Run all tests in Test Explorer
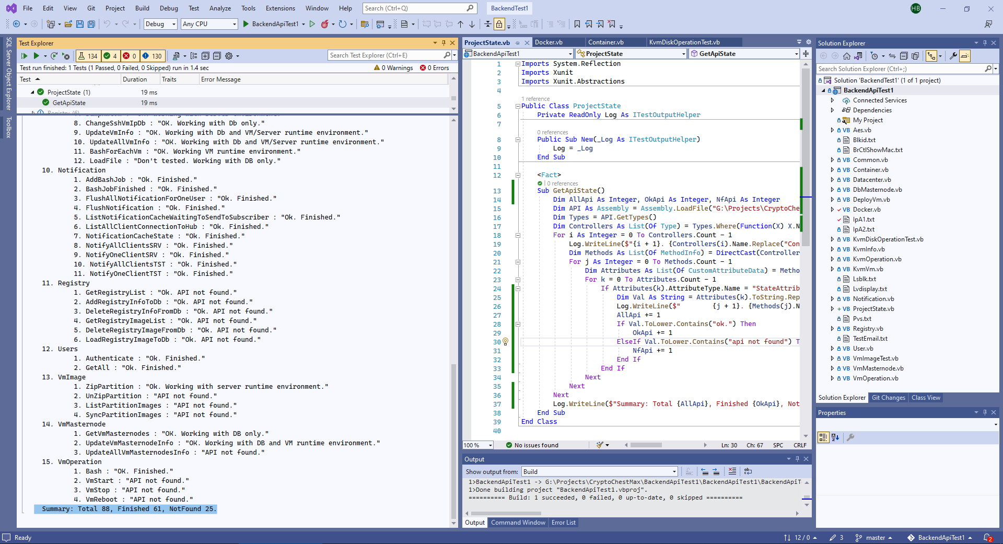Viewport: 1003px width, 544px height. 24,56
